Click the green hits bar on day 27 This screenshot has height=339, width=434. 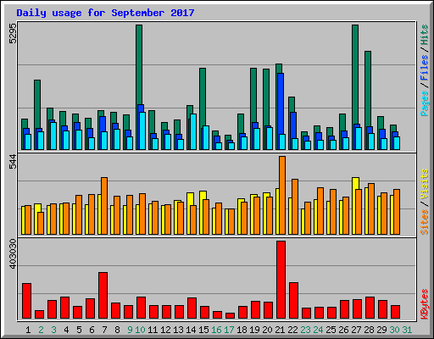[x=355, y=74]
